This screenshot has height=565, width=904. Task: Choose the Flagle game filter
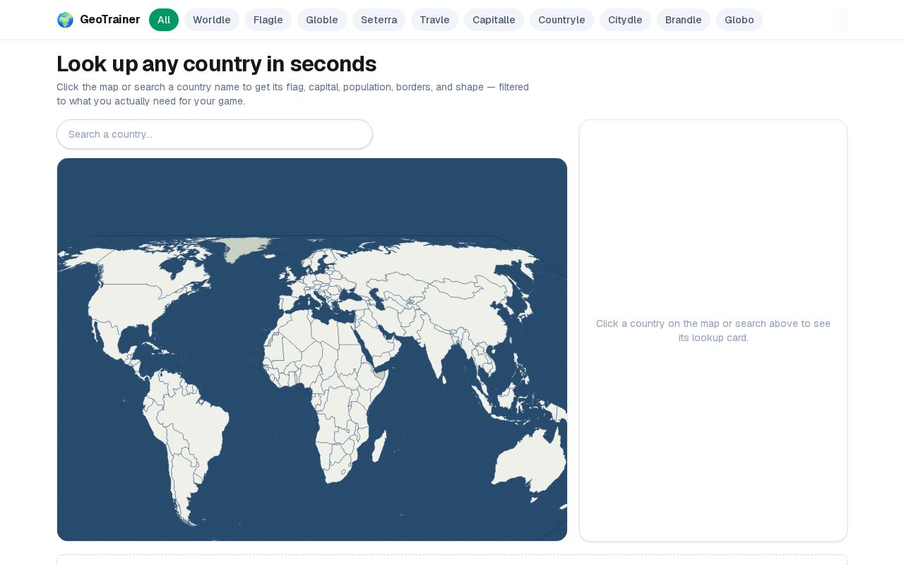pyautogui.click(x=268, y=20)
